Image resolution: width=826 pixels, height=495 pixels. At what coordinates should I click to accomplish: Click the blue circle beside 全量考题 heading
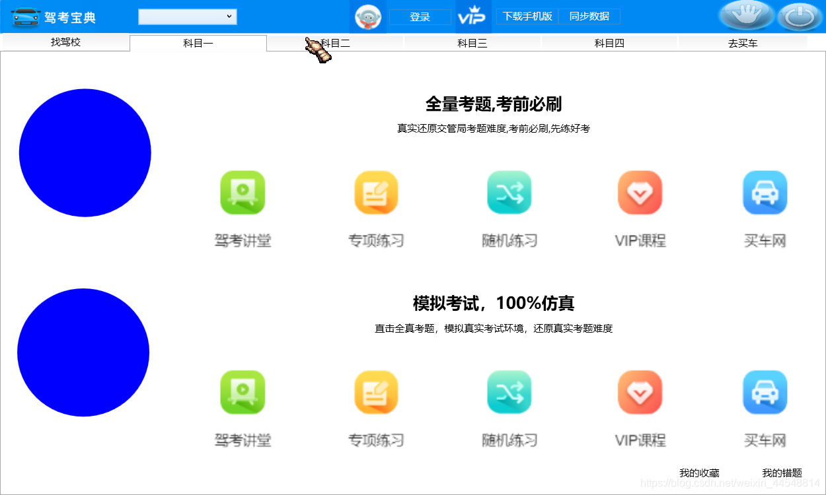click(x=85, y=152)
